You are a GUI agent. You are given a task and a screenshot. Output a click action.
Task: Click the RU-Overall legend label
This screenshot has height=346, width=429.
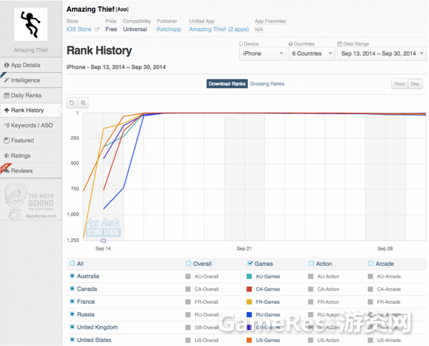coord(207,315)
